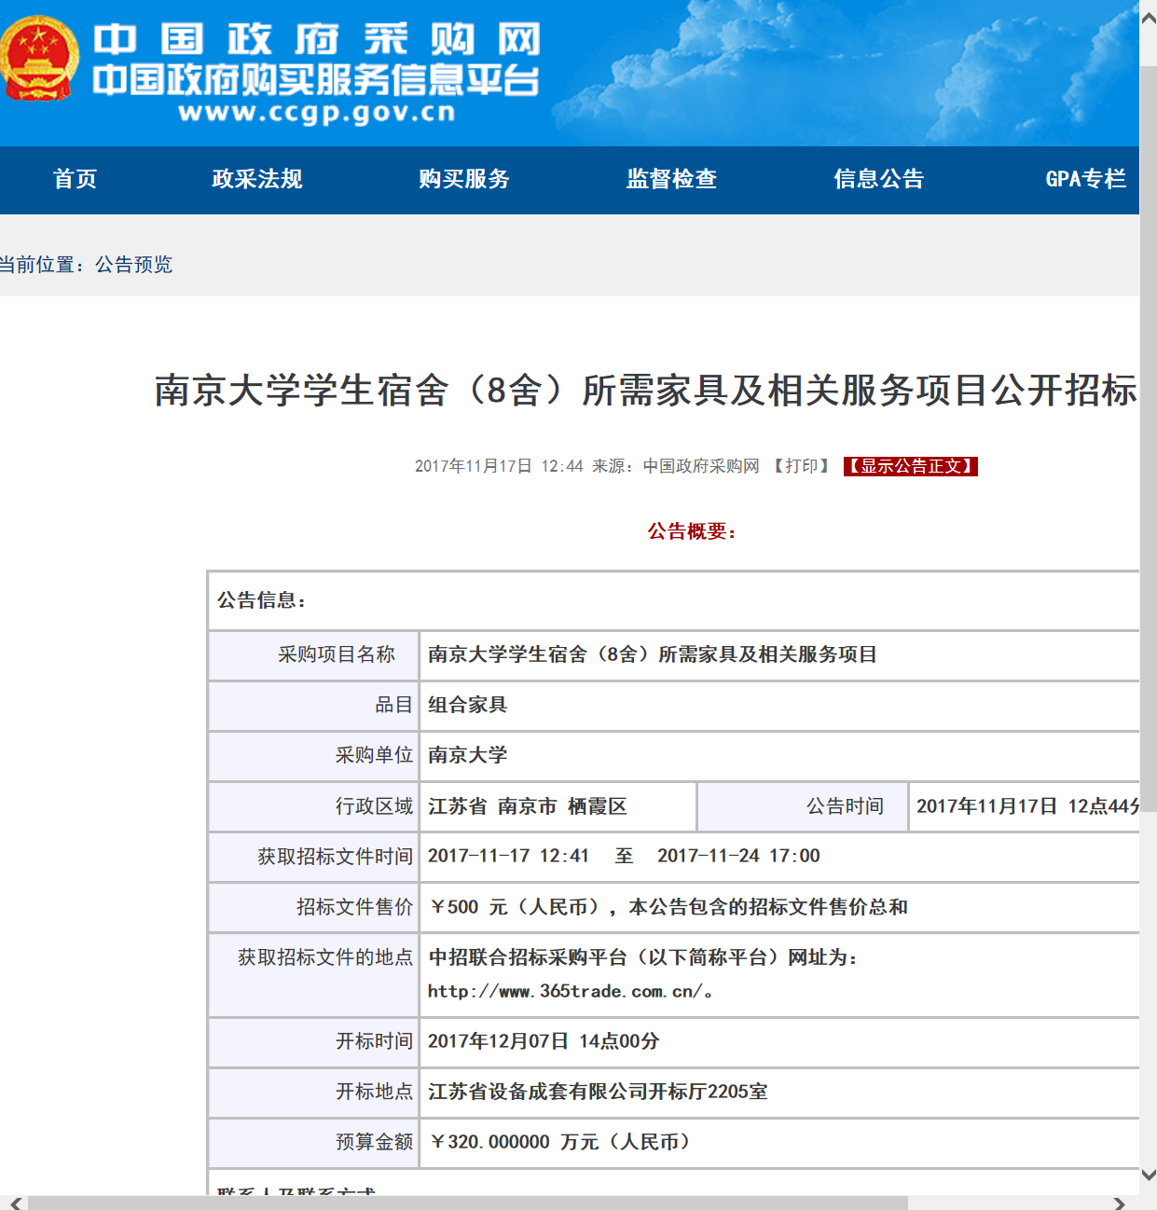The height and width of the screenshot is (1210, 1157).
Task: Click the 品目 label cell
Action: click(x=314, y=706)
